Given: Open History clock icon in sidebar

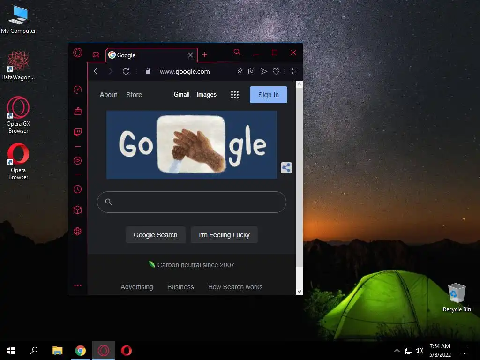Looking at the screenshot, I should (78, 189).
